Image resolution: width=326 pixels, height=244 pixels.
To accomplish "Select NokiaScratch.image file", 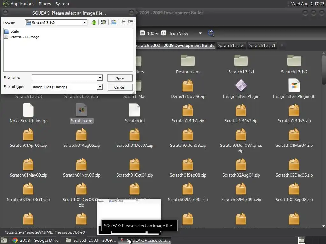I will [x=28, y=113].
